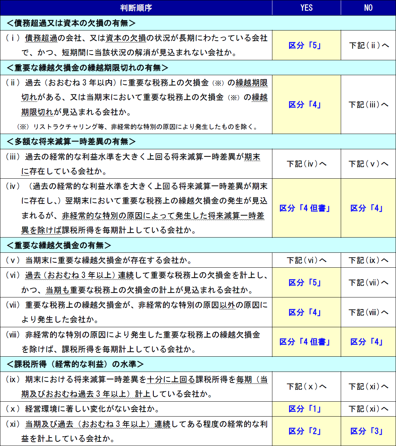The width and height of the screenshot is (396, 446).
Task: Jump to 下記(iv)へ in the YES column
Action: point(306,164)
